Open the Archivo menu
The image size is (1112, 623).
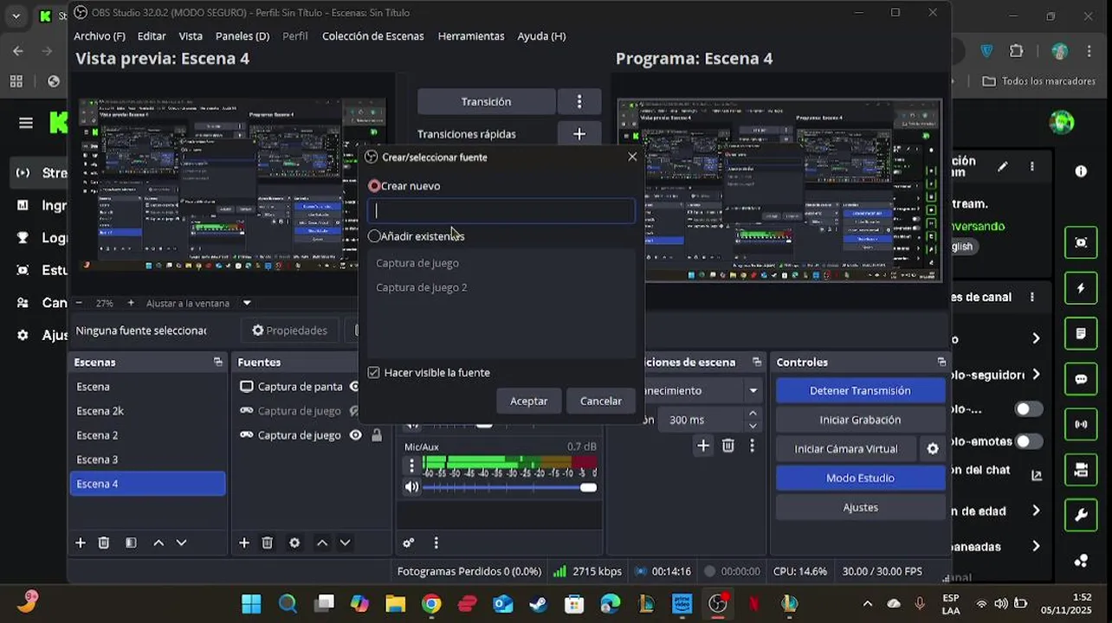pos(100,35)
